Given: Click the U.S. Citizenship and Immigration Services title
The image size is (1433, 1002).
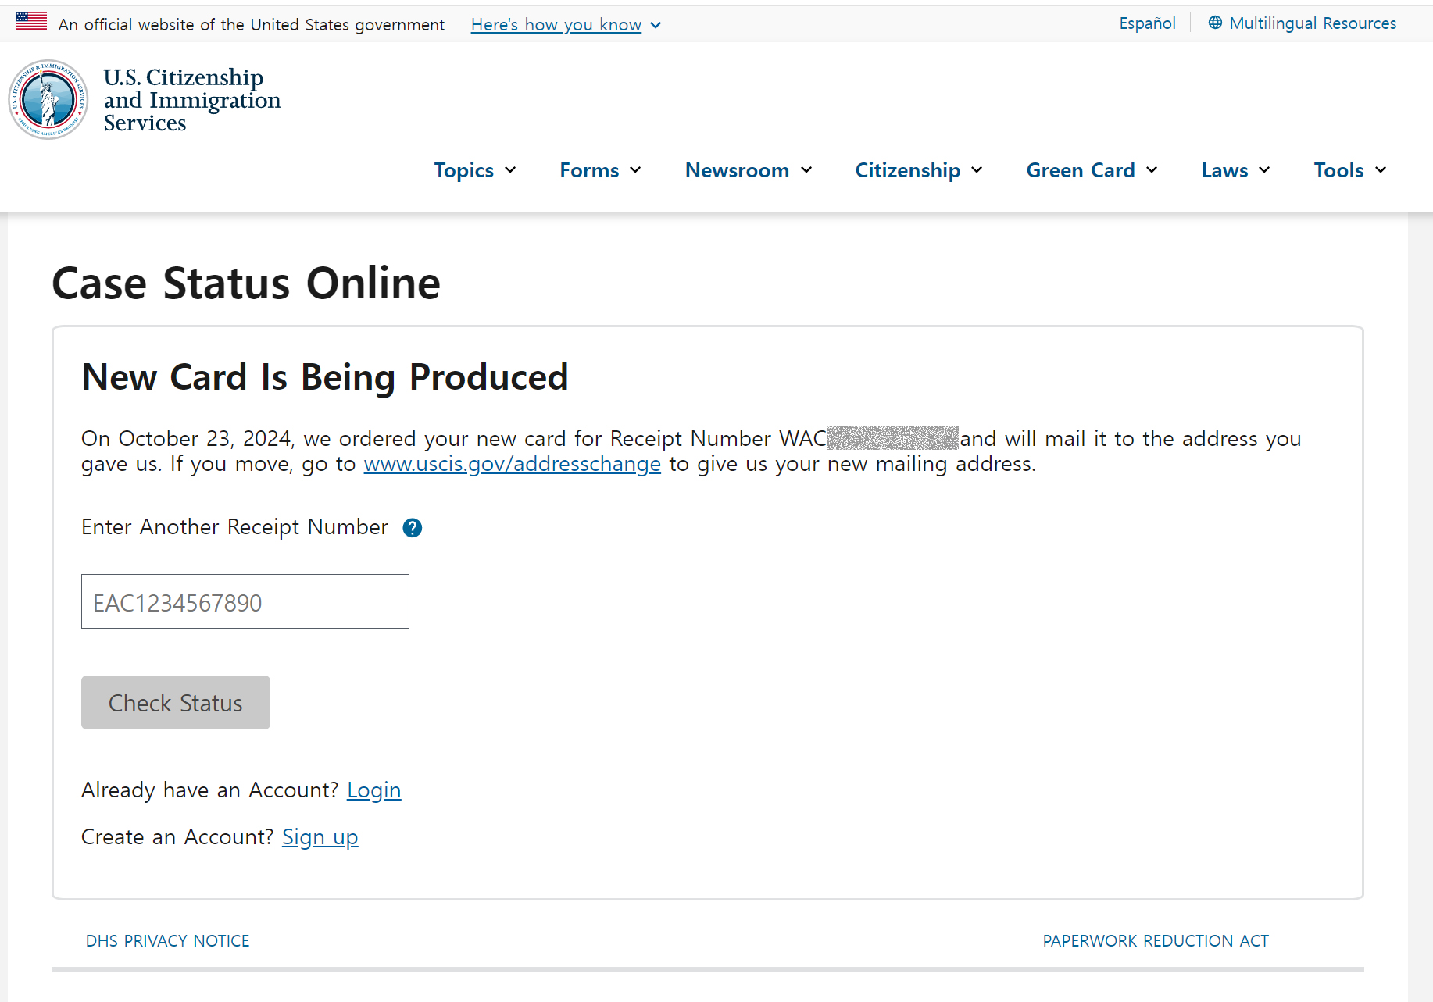Looking at the screenshot, I should point(192,100).
